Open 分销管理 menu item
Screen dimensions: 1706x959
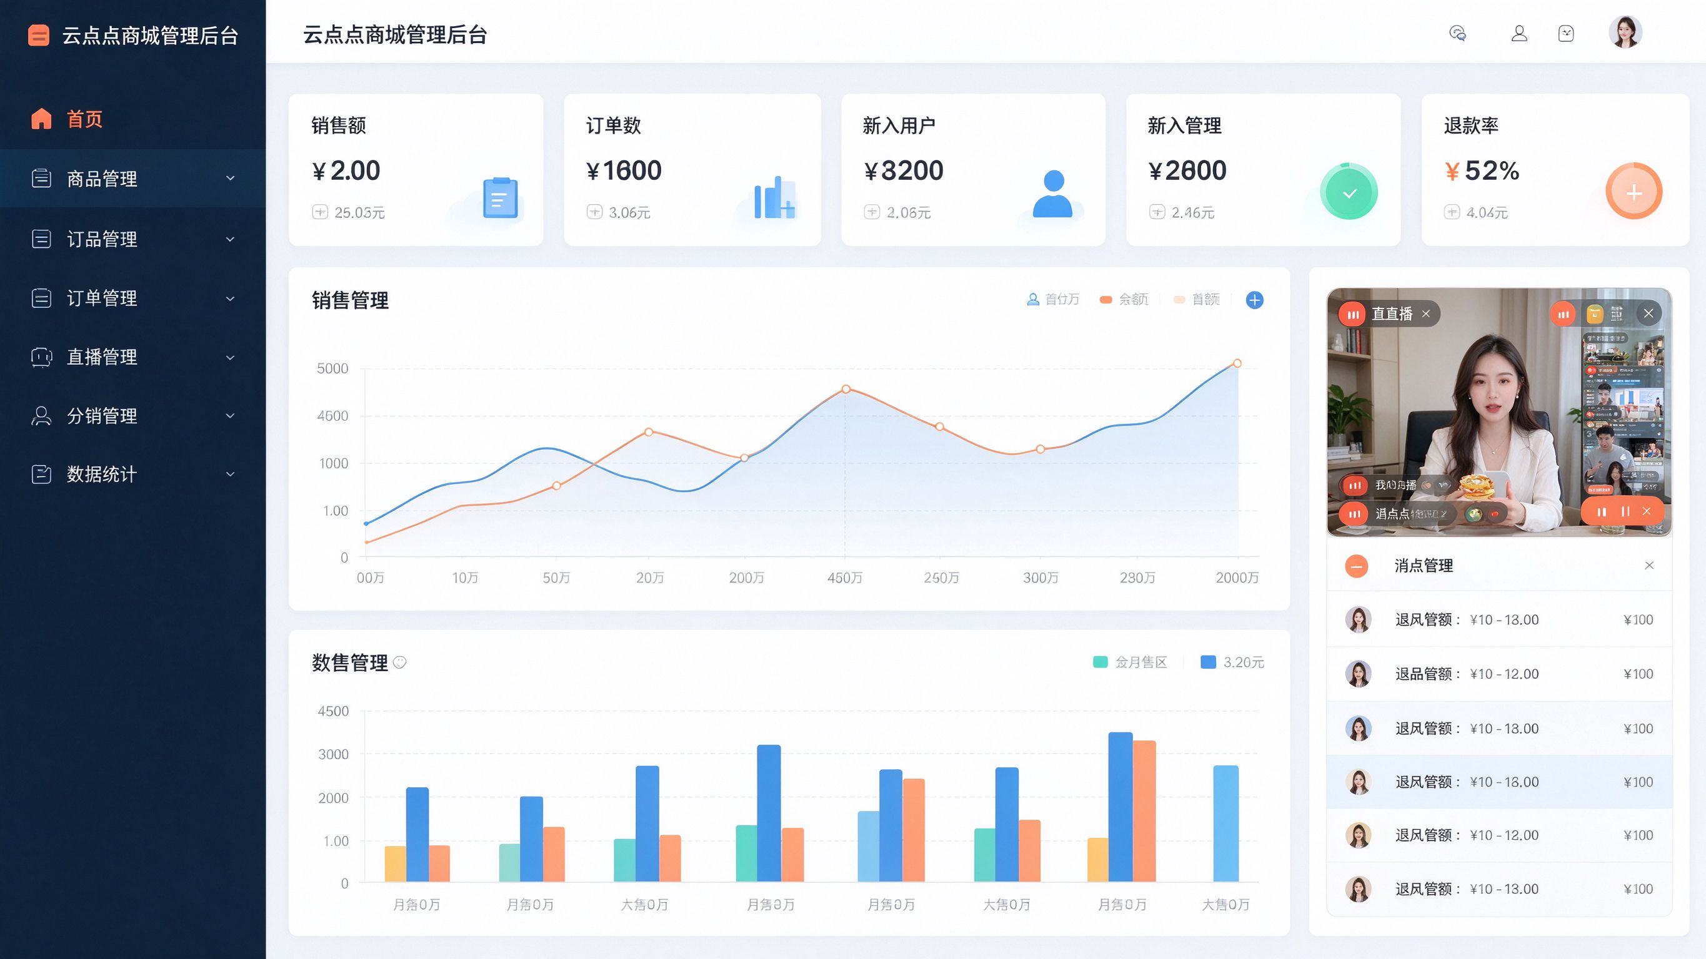(x=132, y=416)
